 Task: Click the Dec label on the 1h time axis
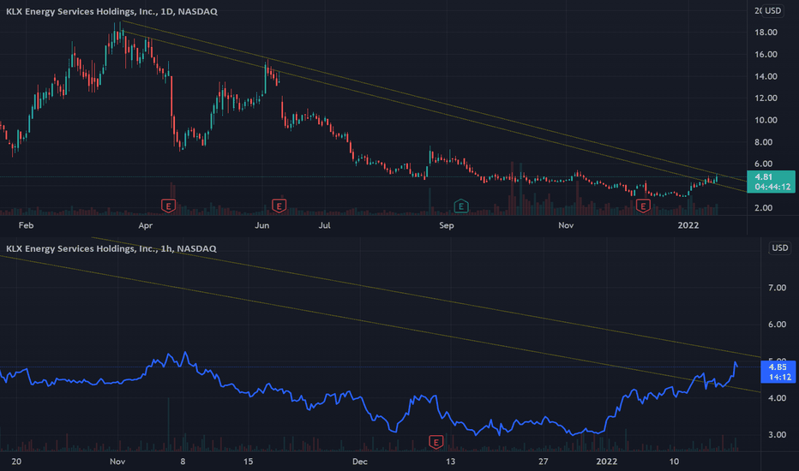pos(360,462)
